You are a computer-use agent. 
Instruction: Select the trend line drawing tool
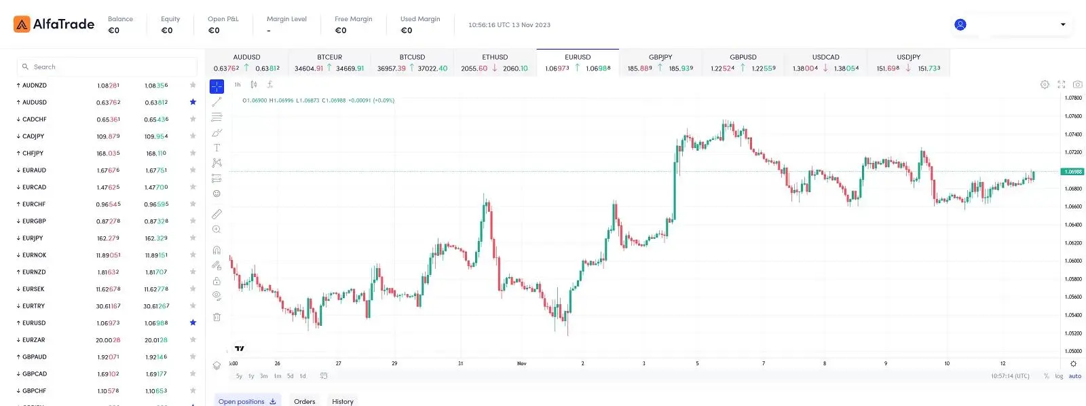pos(217,102)
